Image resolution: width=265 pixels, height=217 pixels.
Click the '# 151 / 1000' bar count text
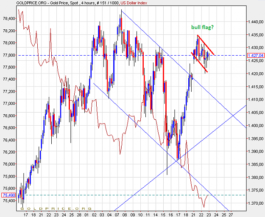(x=108, y=3)
